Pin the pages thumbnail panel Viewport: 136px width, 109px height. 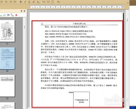tap(21, 11)
